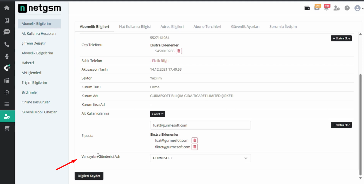The width and height of the screenshot is (364, 184).
Task: Open the fax machine icon in sidebar
Action: pyautogui.click(x=7, y=80)
